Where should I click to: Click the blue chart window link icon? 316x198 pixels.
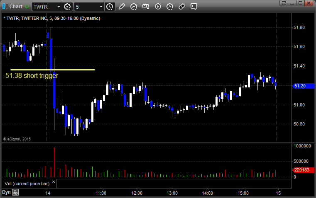click(5, 7)
